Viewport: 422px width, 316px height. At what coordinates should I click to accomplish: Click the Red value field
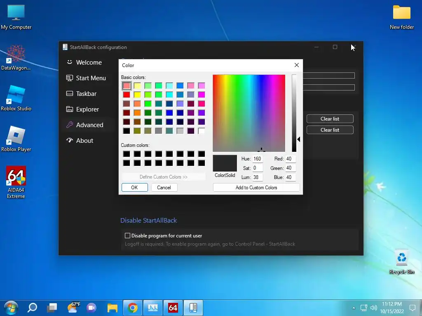[x=291, y=158]
